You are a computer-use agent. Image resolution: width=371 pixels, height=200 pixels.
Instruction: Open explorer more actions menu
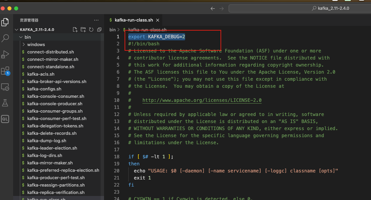(x=96, y=20)
